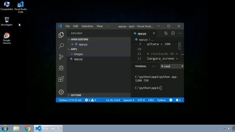
Task: Click the editor minimap
Action: 180,46
